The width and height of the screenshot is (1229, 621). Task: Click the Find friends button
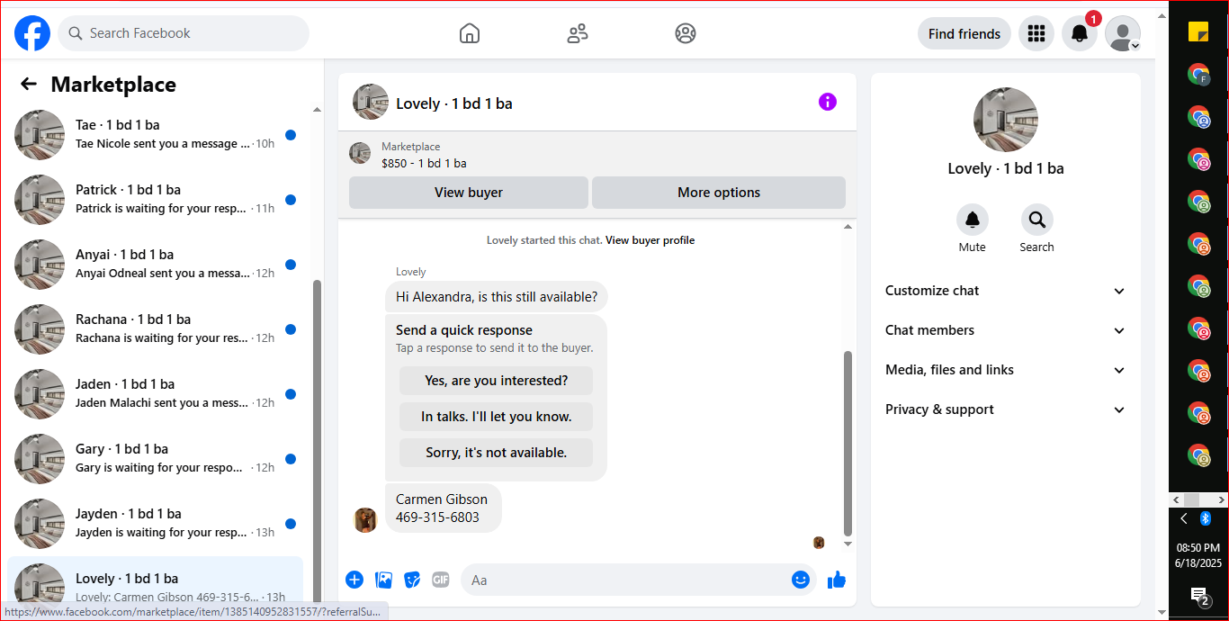(x=964, y=33)
